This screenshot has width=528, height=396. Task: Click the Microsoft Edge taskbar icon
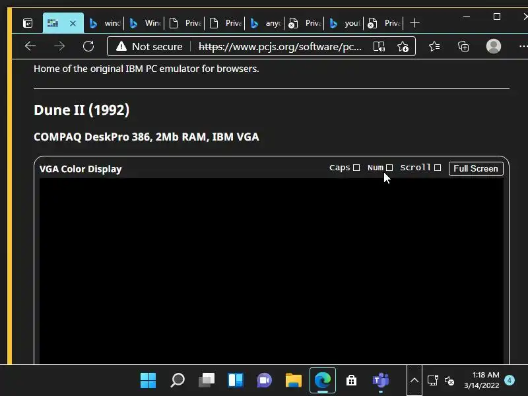323,381
